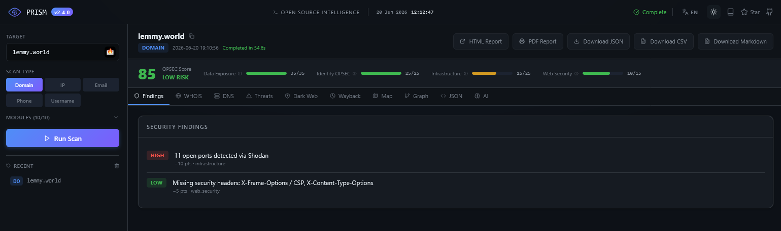Screen dimensions: 781x231
Task: Copy domain name with copy icon
Action: click(191, 36)
